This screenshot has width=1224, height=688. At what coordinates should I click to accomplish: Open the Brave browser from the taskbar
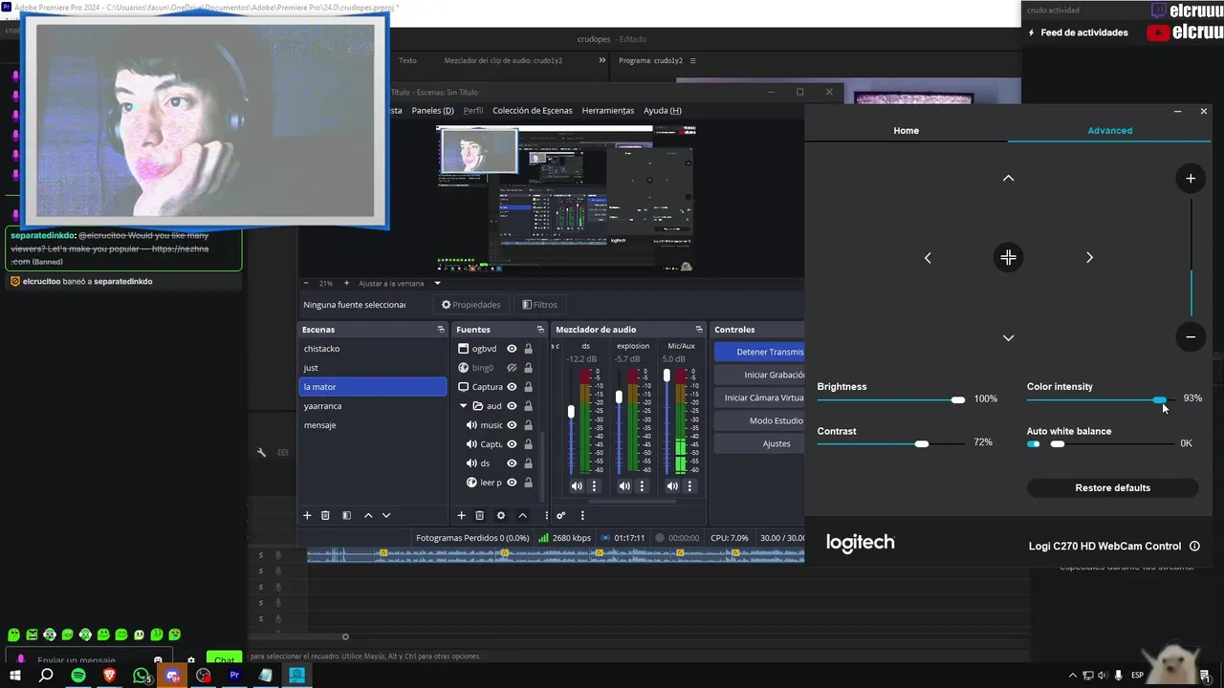coord(109,676)
